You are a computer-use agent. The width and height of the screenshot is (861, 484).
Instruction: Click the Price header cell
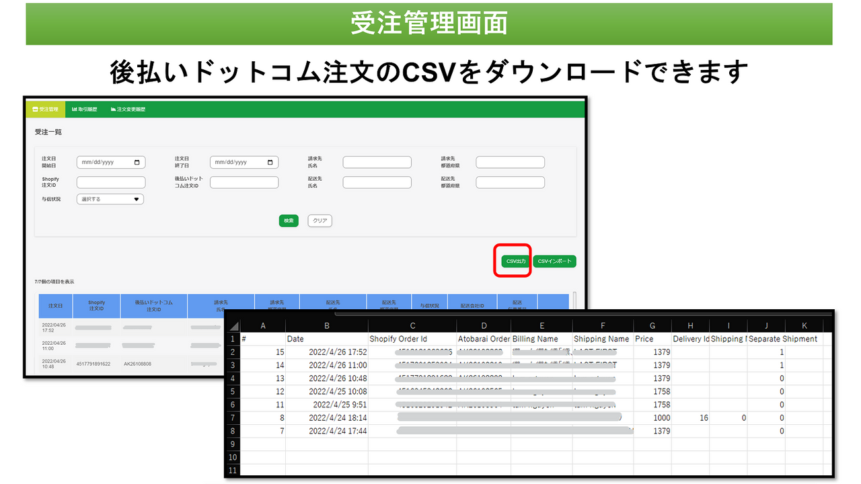click(x=652, y=339)
